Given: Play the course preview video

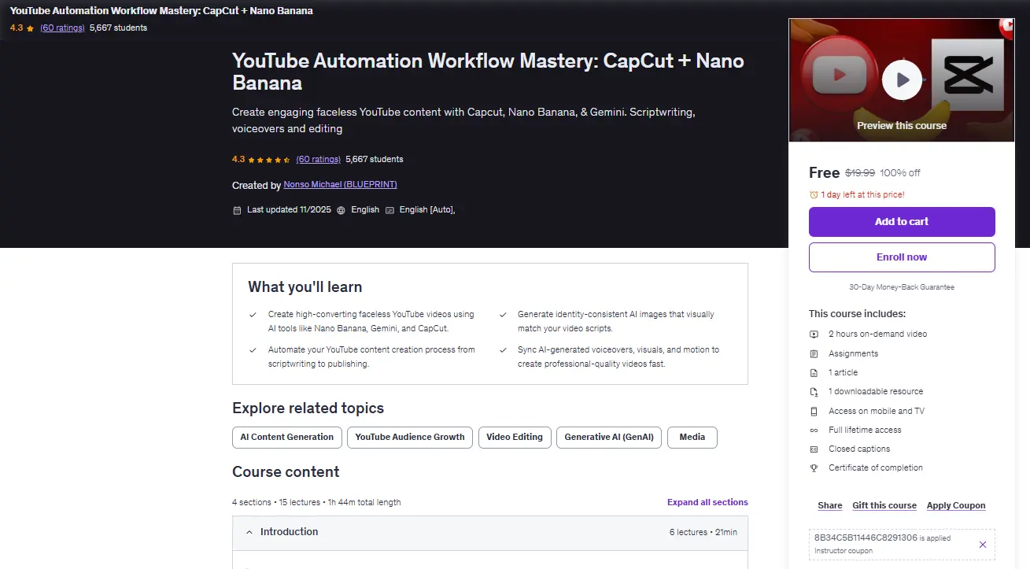Looking at the screenshot, I should (x=902, y=79).
